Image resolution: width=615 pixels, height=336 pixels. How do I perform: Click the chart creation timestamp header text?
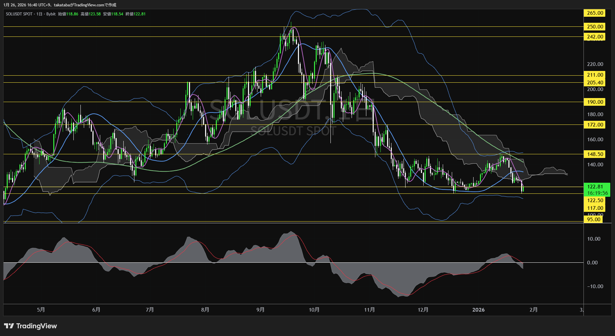(60, 5)
